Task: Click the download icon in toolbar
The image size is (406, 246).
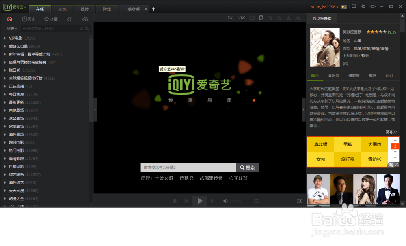Action: tap(288, 17)
